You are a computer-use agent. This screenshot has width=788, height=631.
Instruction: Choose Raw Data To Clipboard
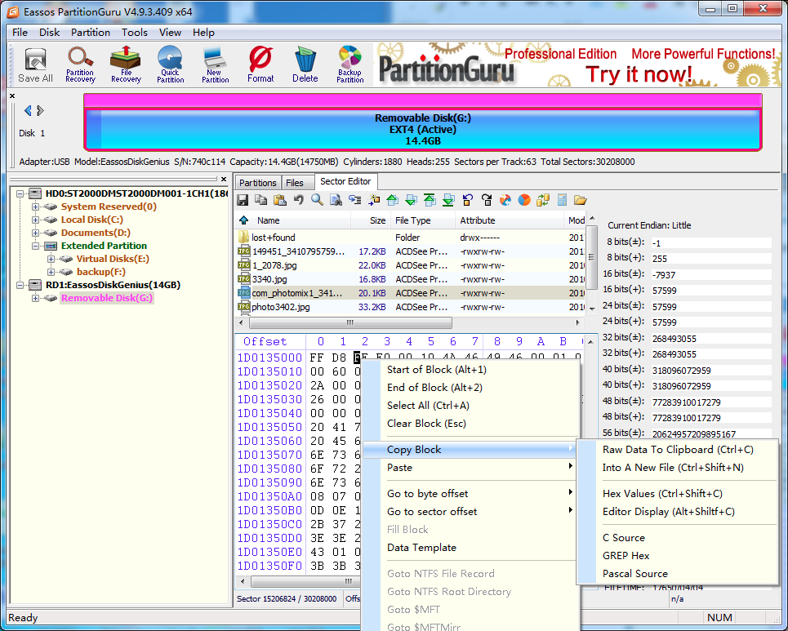678,450
